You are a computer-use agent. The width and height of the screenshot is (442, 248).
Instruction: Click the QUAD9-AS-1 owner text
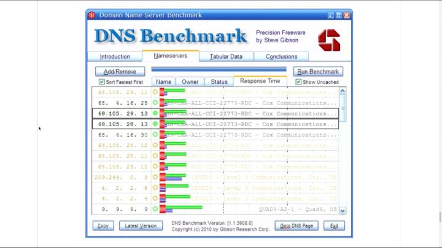(x=297, y=209)
